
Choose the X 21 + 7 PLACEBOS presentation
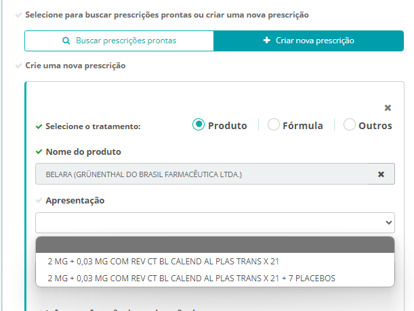191,278
